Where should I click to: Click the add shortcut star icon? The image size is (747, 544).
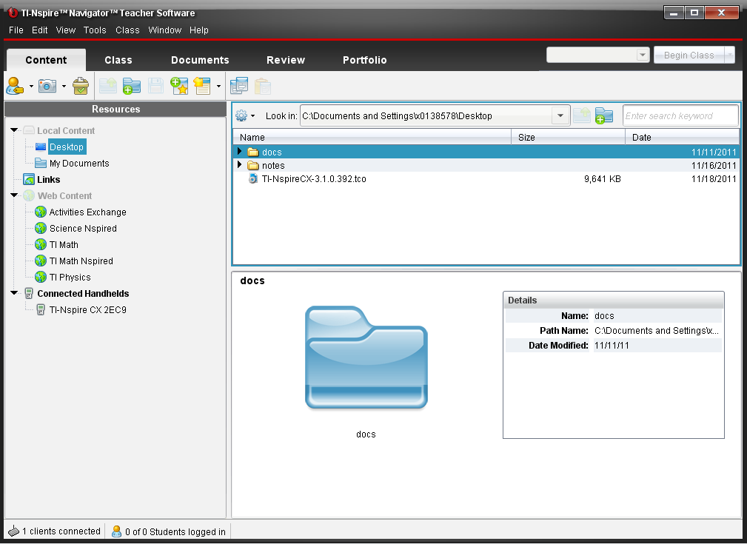[178, 86]
